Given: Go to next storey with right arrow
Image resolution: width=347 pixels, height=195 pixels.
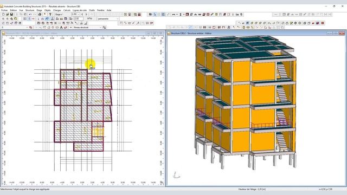Looking at the screenshot, I should 87,15.
